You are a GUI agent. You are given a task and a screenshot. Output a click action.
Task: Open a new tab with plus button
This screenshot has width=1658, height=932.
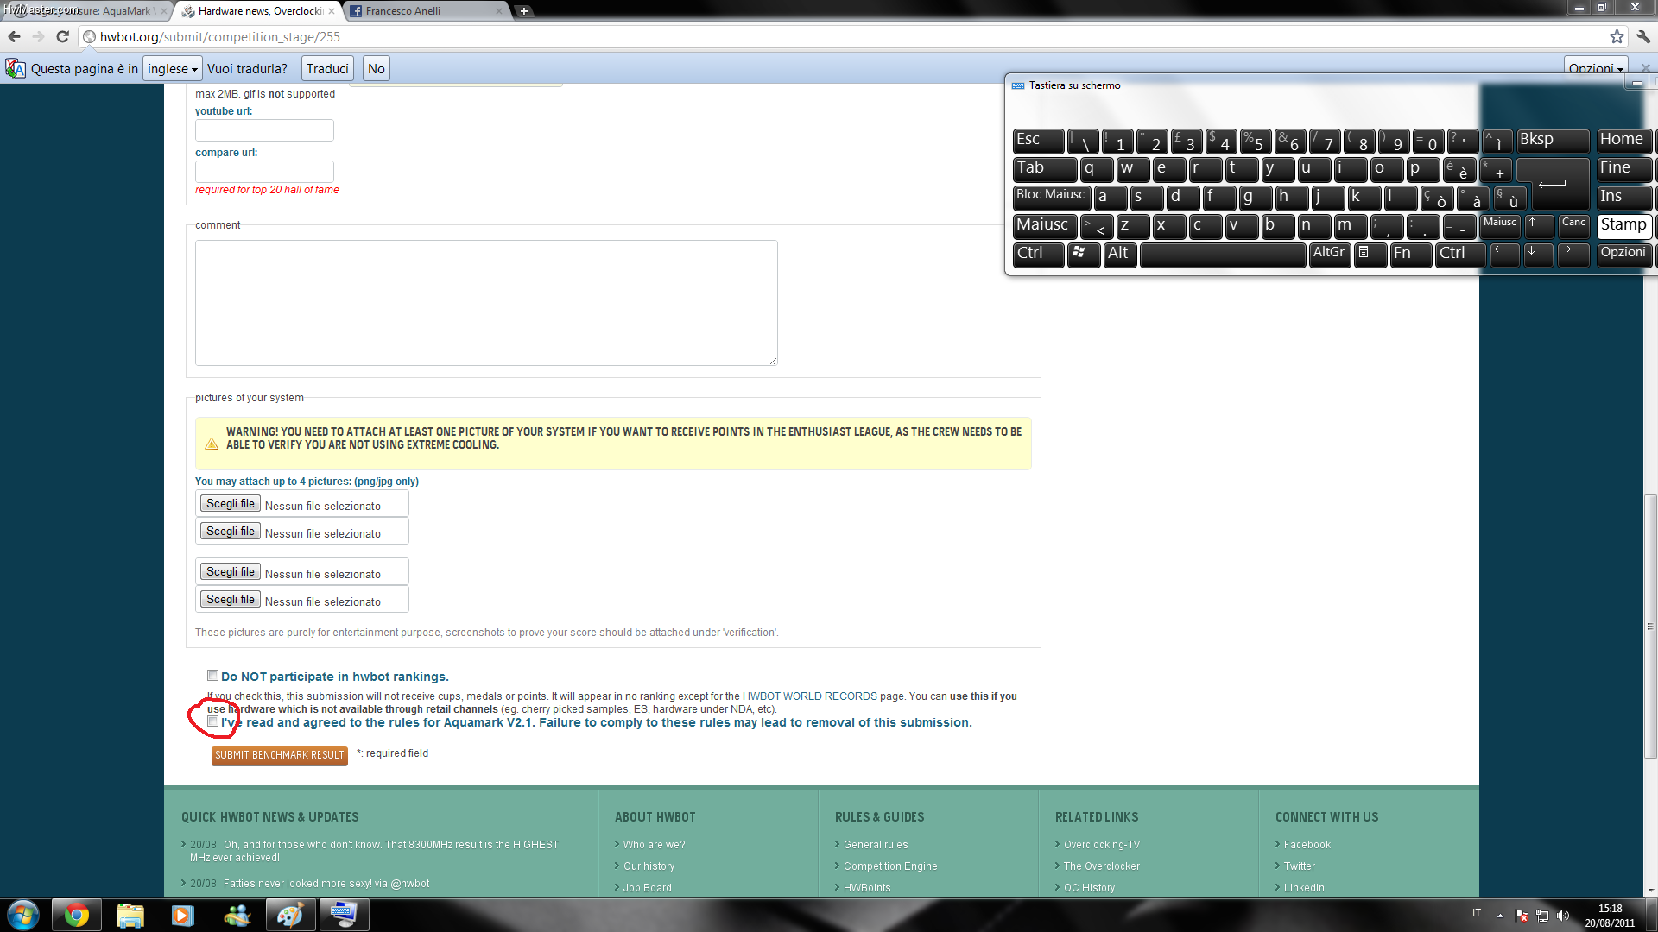(x=523, y=11)
